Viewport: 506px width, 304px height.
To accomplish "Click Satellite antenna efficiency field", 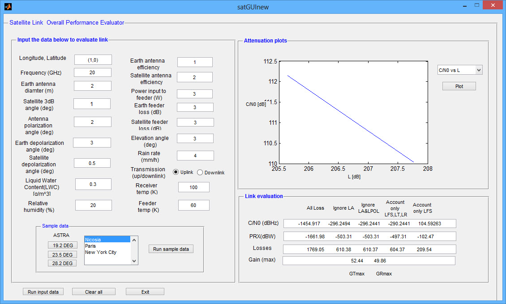I will [195, 77].
